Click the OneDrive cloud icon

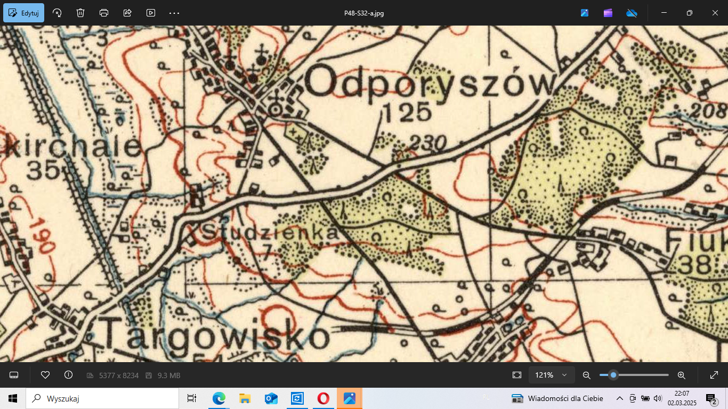[632, 13]
